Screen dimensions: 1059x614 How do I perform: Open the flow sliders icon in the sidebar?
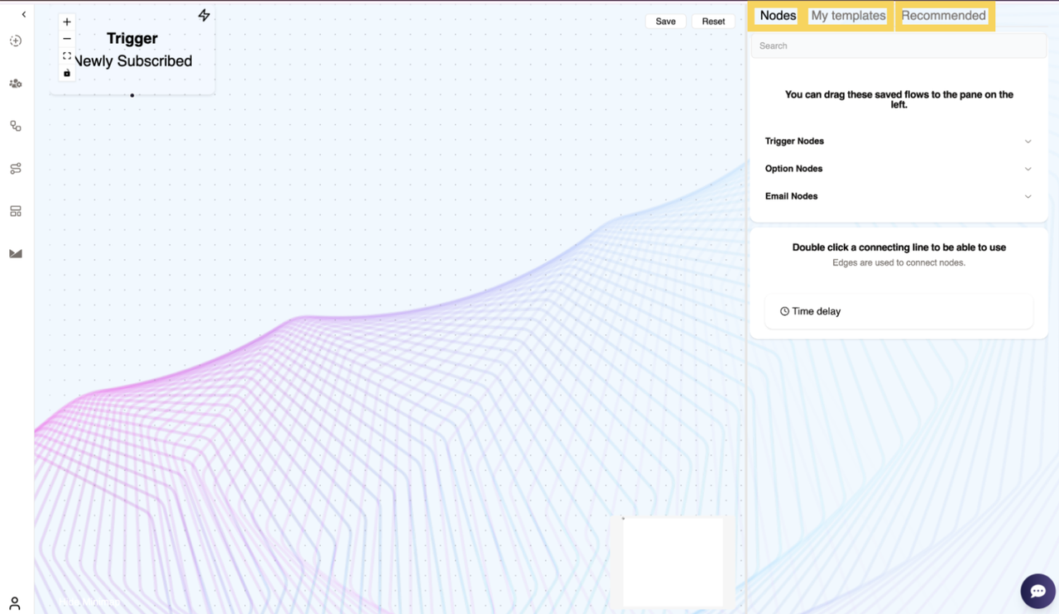pyautogui.click(x=16, y=169)
